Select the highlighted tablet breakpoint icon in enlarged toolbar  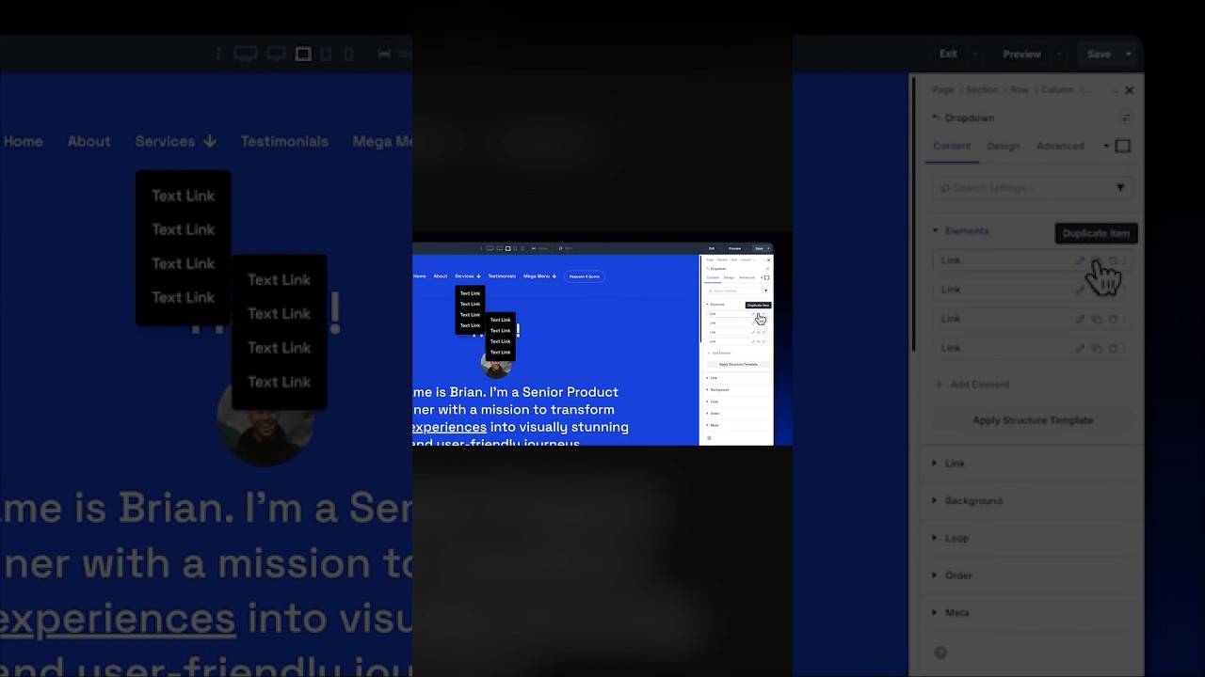[303, 54]
